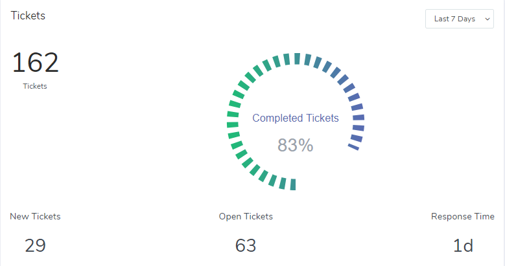Click the Tickets panel heading
The height and width of the screenshot is (266, 505).
28,16
